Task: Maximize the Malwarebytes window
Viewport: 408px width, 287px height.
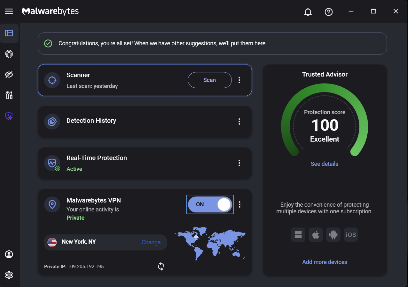Action: point(373,11)
